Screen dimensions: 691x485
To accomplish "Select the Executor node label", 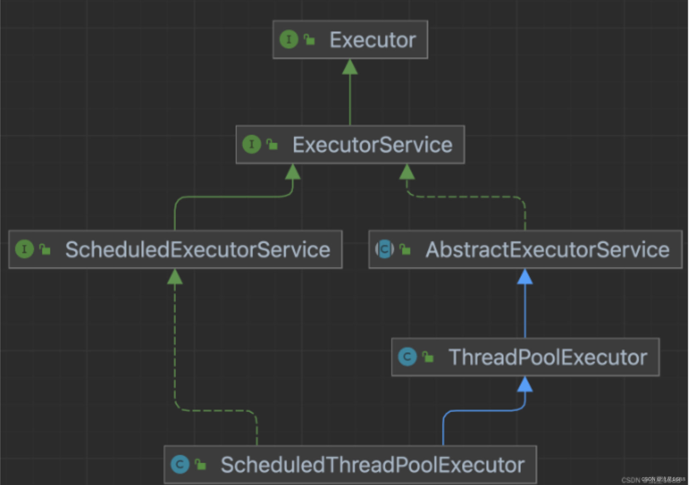I will coord(373,40).
